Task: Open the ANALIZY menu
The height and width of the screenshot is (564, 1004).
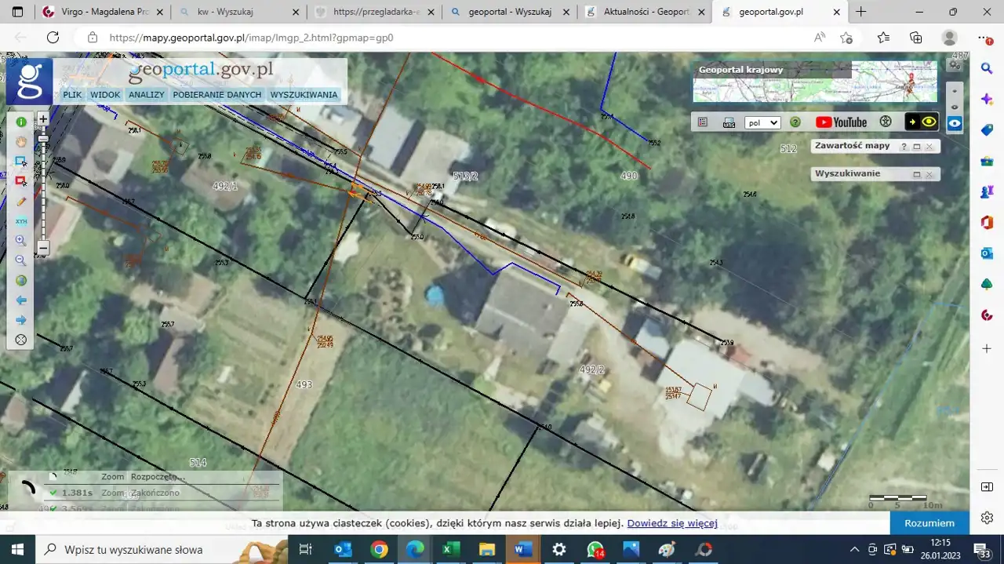Action: pos(147,95)
